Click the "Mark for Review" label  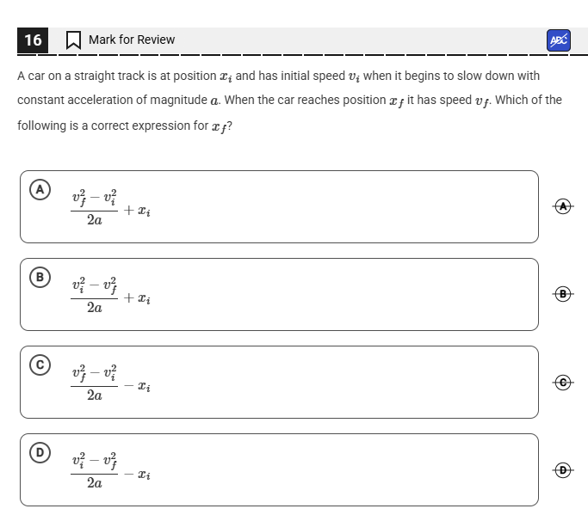click(x=131, y=40)
